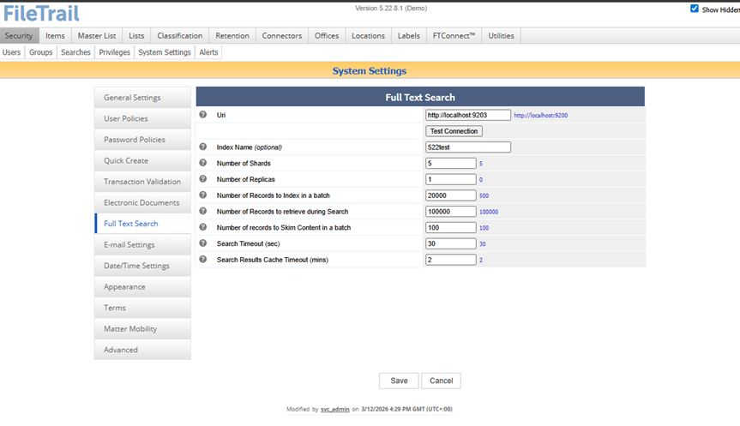Open the Users sub-tab
Image resolution: width=740 pixels, height=426 pixels.
[x=11, y=52]
